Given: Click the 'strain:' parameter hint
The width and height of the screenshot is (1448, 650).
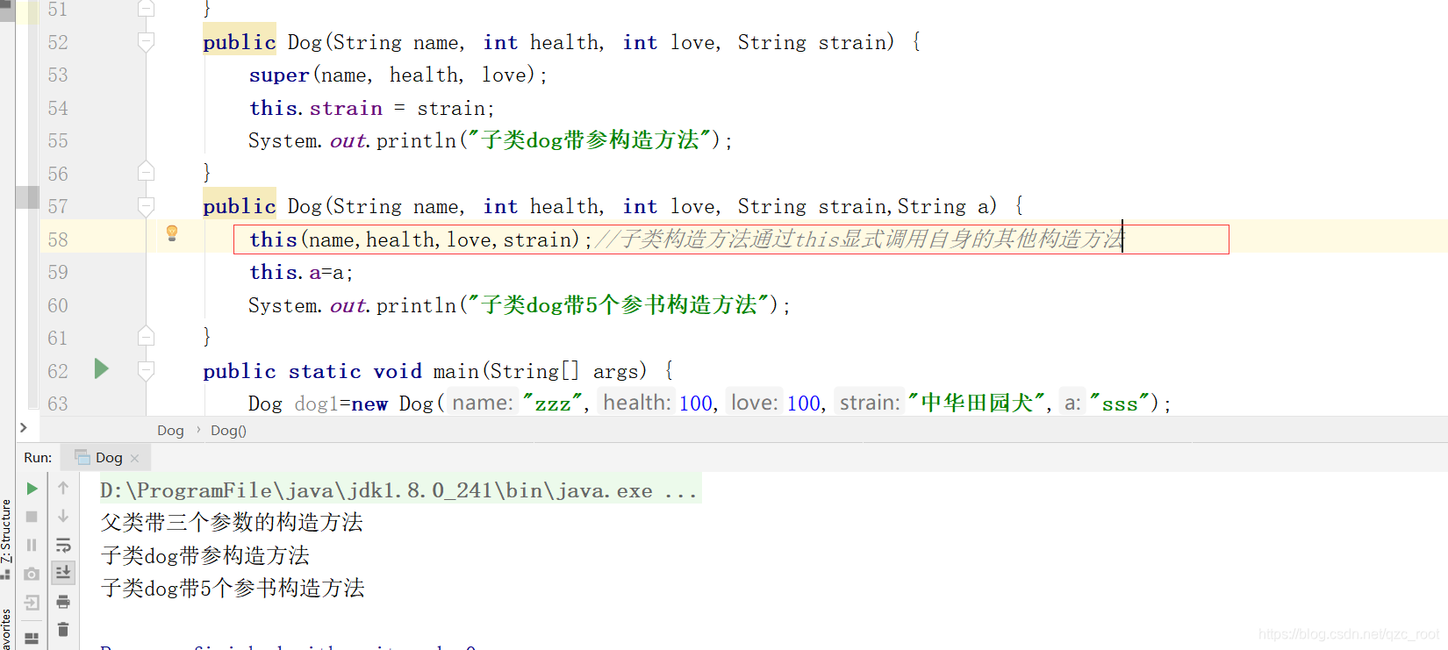Looking at the screenshot, I should [x=870, y=403].
